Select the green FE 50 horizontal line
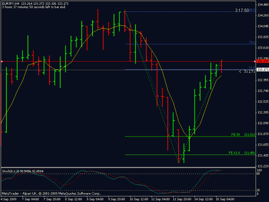Viewport: 269px width, 202px height. (190, 137)
